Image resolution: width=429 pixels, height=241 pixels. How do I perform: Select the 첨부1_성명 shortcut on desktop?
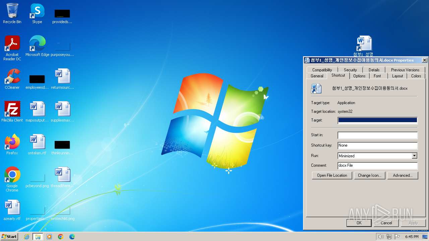pos(364,46)
